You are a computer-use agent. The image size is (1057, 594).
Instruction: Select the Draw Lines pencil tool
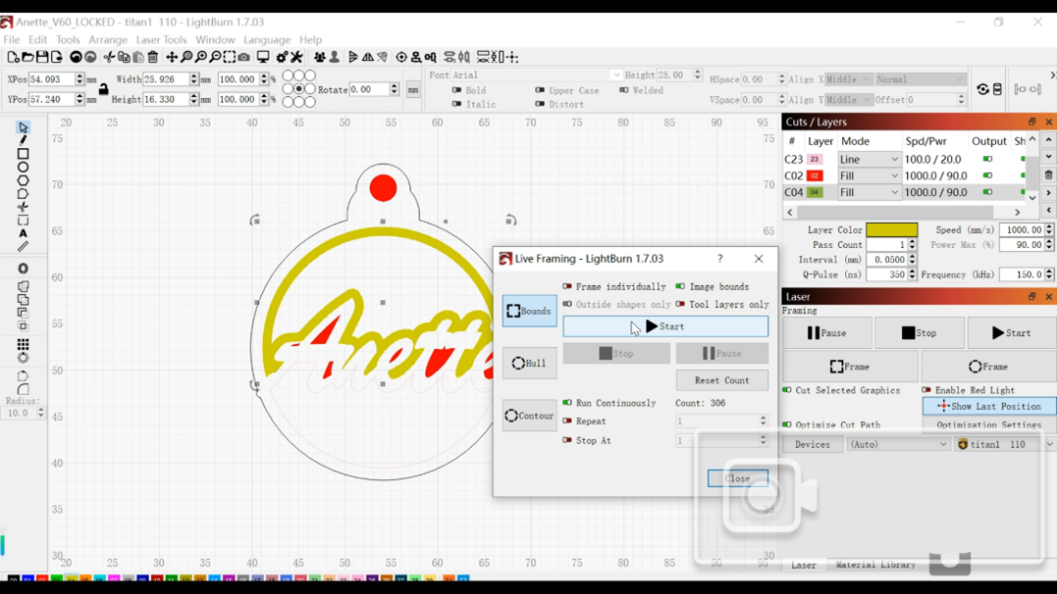[x=24, y=140]
